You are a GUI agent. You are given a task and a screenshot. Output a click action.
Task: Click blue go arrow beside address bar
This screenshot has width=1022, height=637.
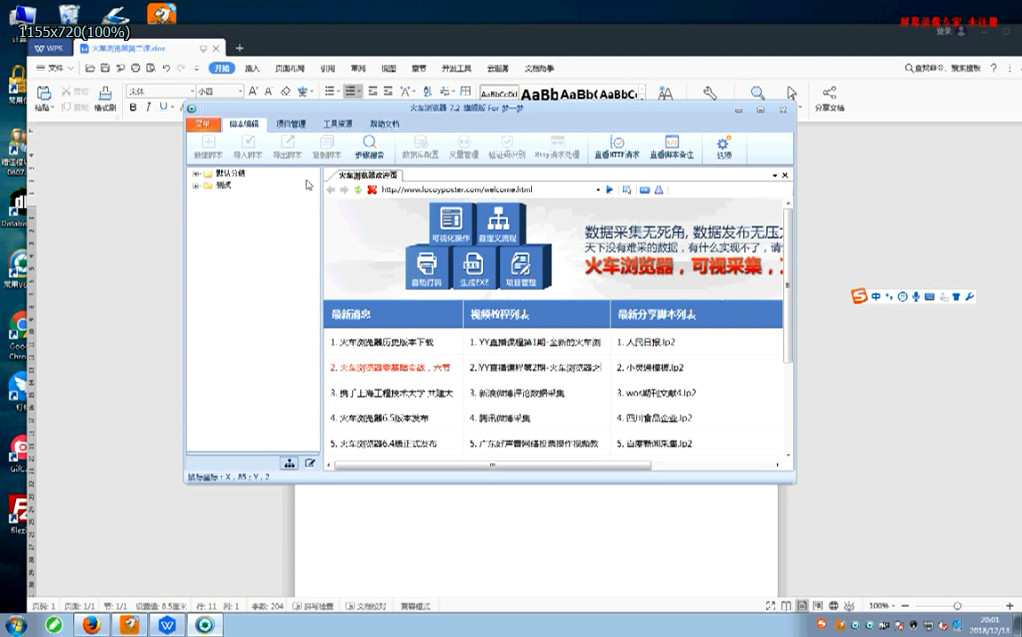pyautogui.click(x=610, y=189)
